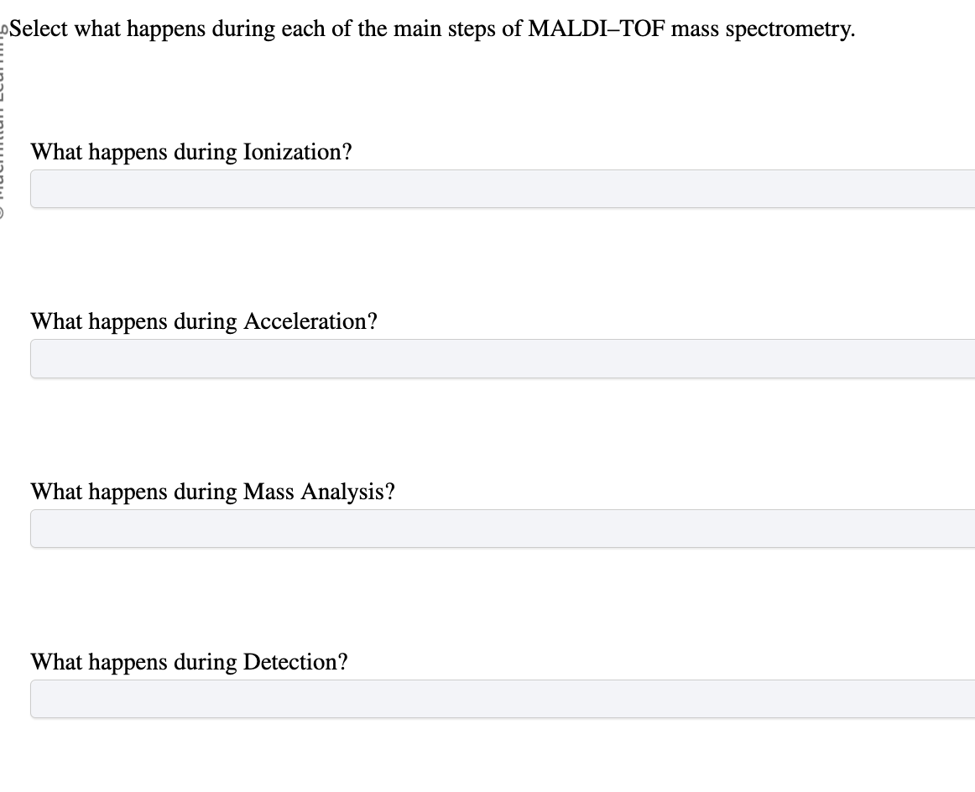Click the Ionization question heading
Image resolution: width=975 pixels, height=792 pixels.
[x=190, y=152]
